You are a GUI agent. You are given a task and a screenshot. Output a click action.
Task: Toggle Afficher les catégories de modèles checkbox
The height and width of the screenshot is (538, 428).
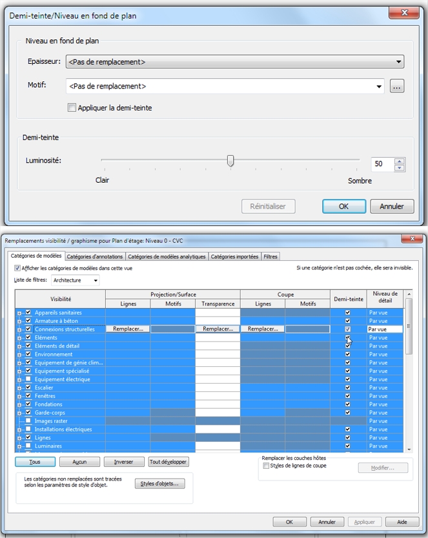coord(17,268)
